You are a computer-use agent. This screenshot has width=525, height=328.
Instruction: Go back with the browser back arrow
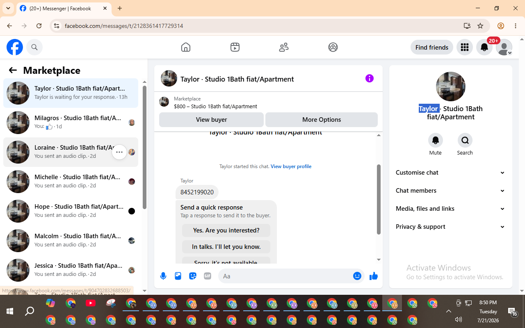9,26
